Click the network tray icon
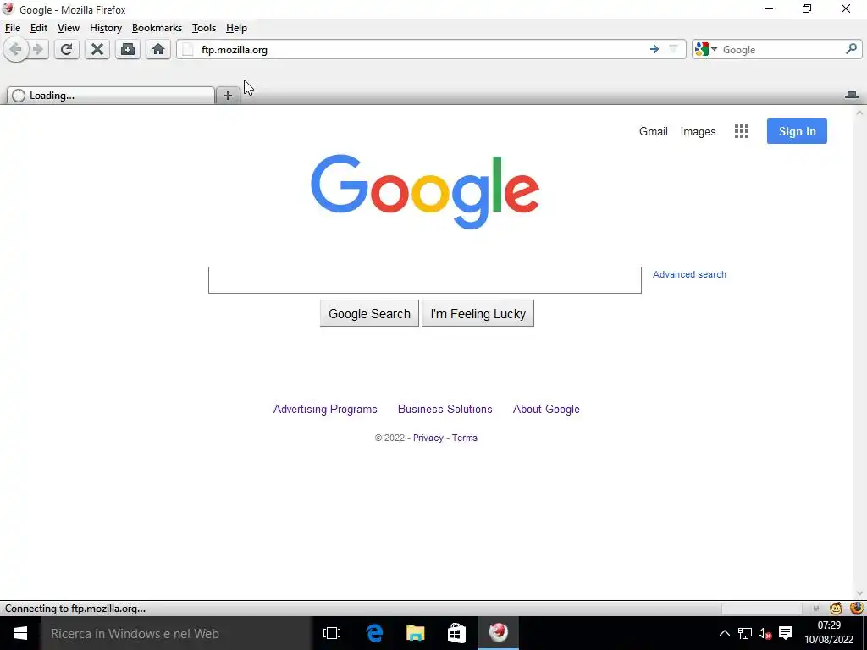 pyautogui.click(x=745, y=633)
